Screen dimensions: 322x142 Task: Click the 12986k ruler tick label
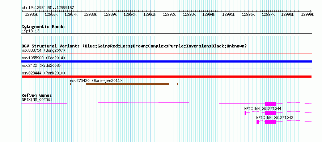click(51, 14)
